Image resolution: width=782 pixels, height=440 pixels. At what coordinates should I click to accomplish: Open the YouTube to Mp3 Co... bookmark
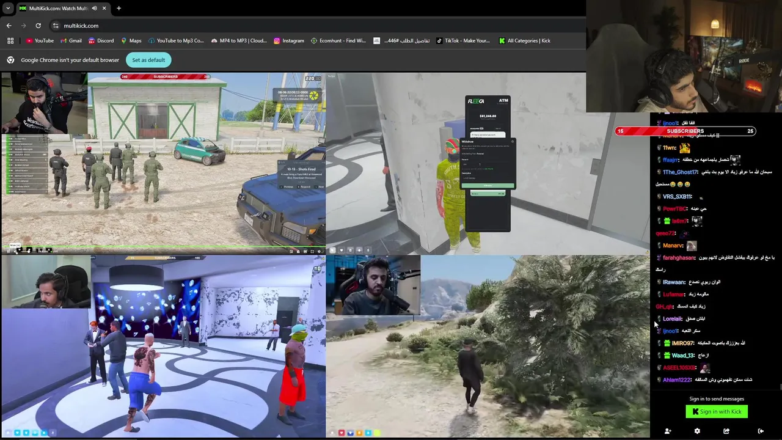(x=175, y=41)
